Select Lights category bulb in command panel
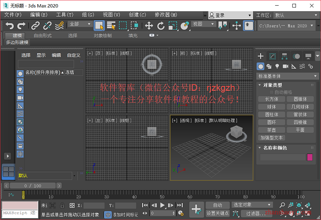Screen dimensions: 321x220 277,66
